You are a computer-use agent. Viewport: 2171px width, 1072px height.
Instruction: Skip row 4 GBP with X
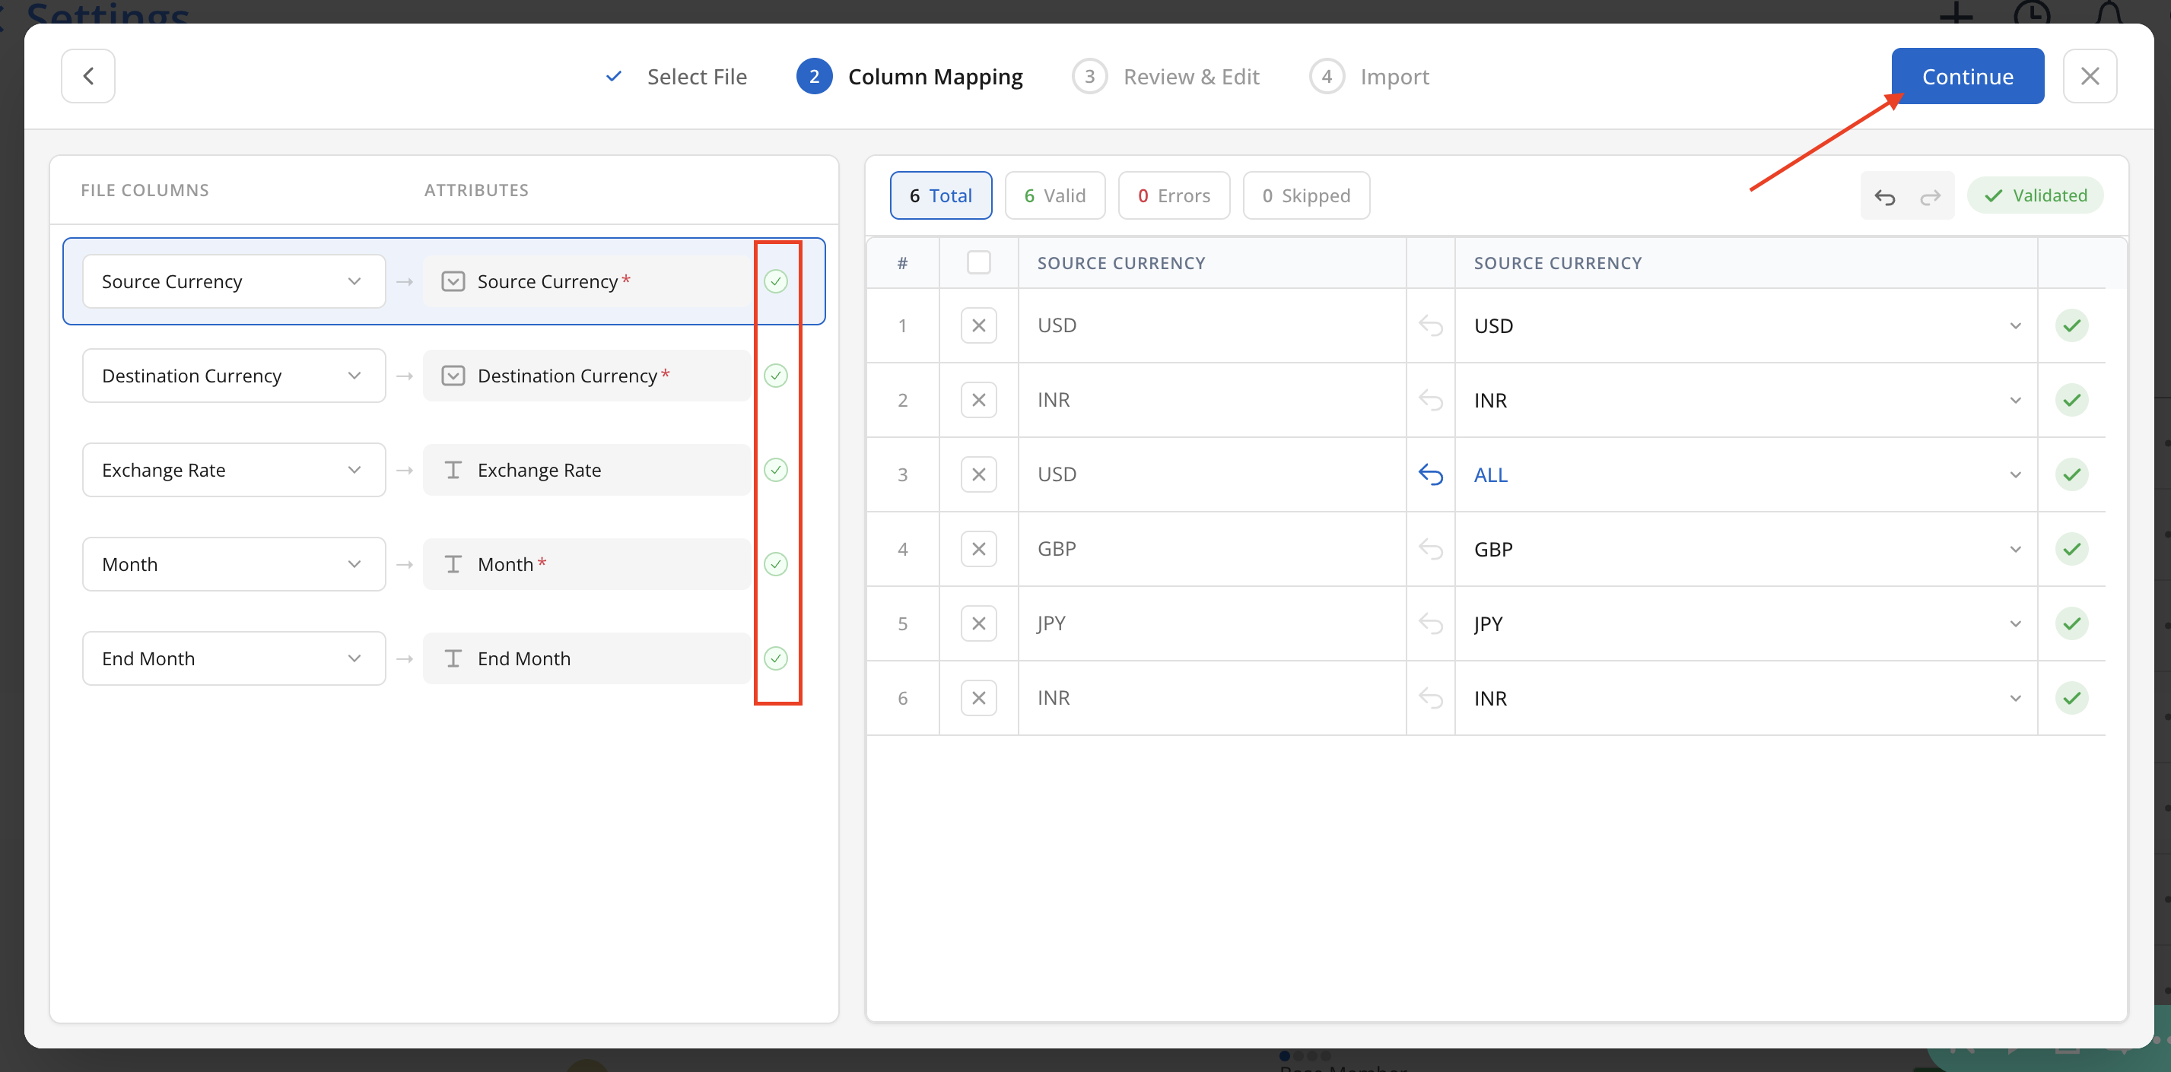tap(977, 549)
